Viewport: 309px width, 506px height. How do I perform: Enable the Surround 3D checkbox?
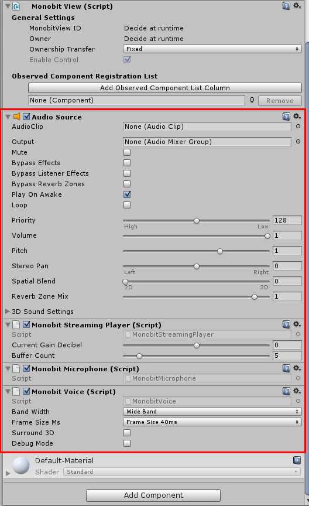127,433
